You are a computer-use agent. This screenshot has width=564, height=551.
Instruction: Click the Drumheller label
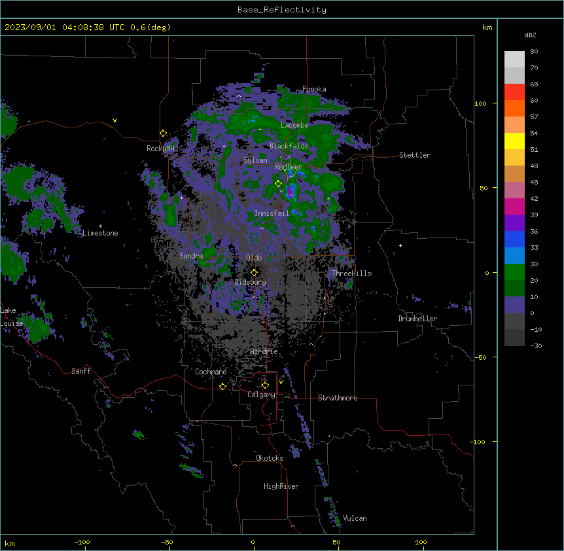(417, 319)
